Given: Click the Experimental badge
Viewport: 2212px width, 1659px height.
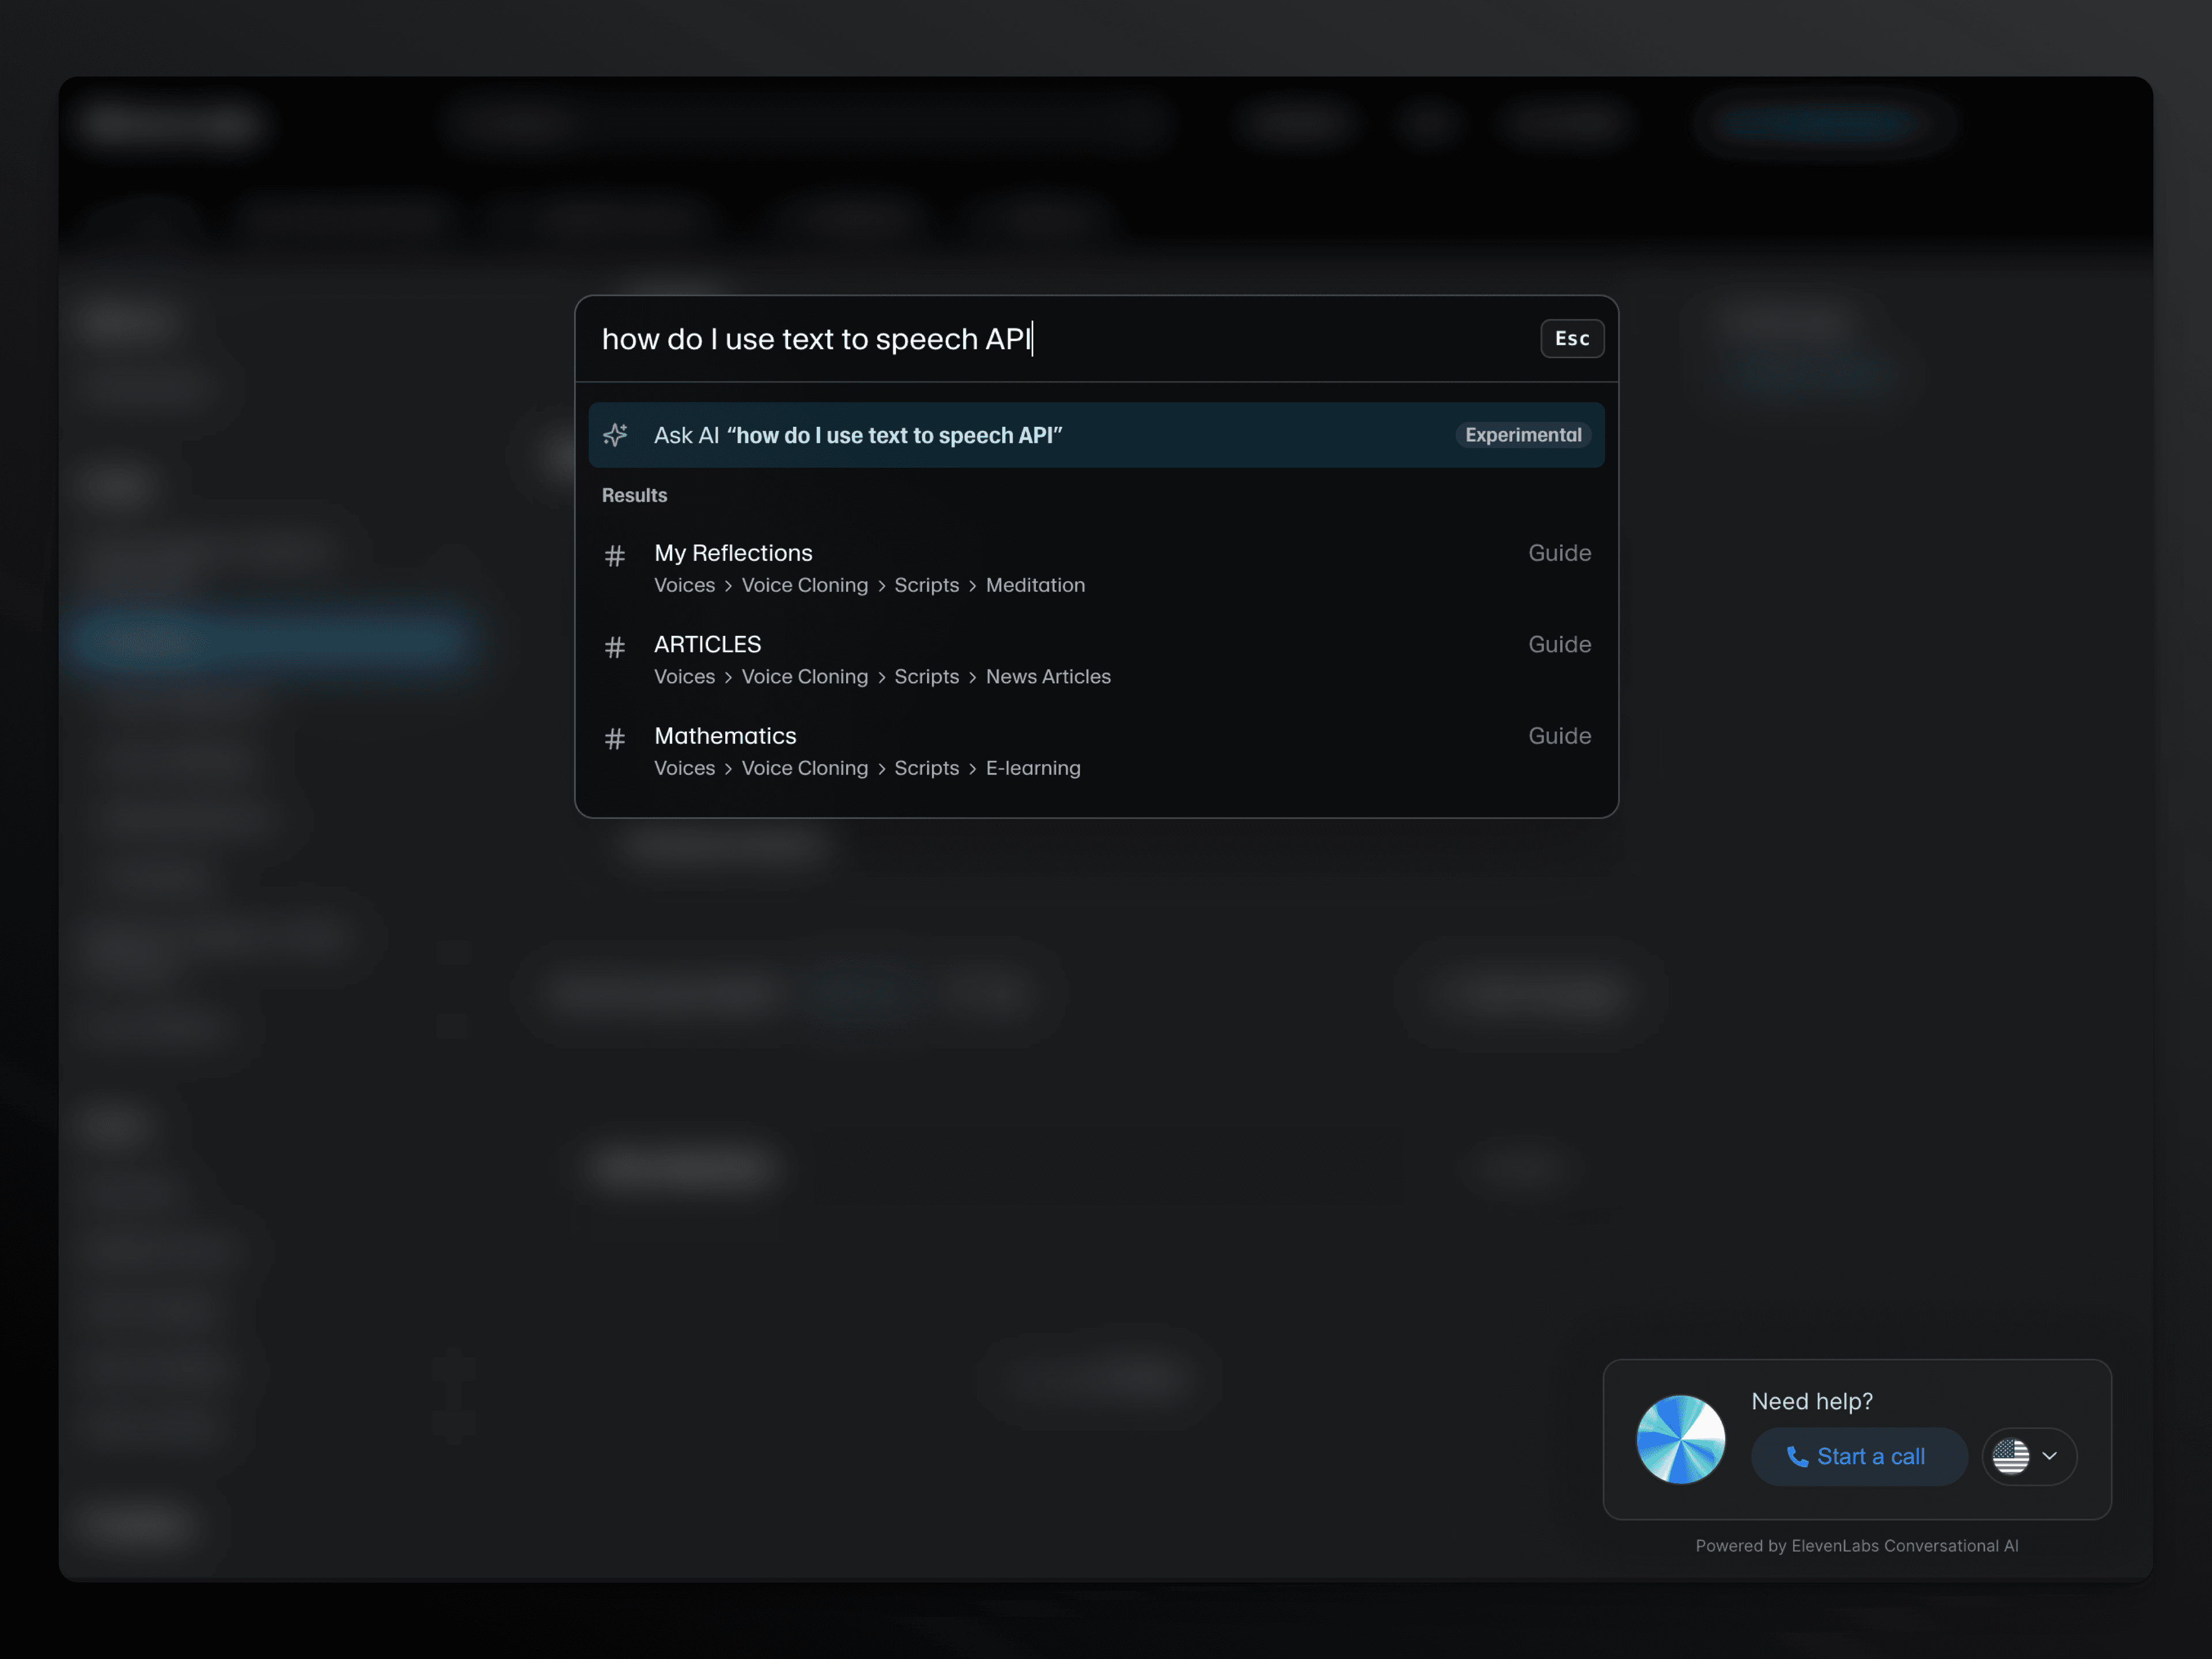Looking at the screenshot, I should click(1522, 435).
